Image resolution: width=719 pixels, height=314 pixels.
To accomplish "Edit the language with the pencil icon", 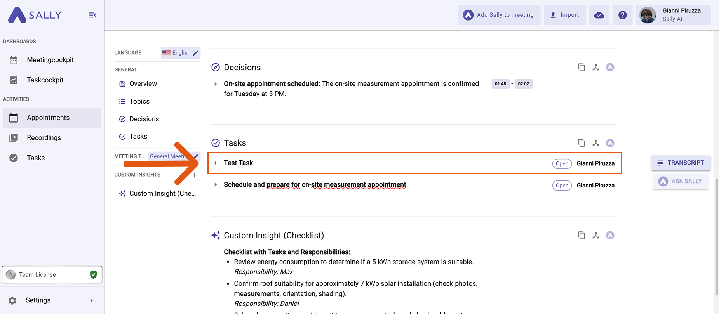I will [196, 53].
